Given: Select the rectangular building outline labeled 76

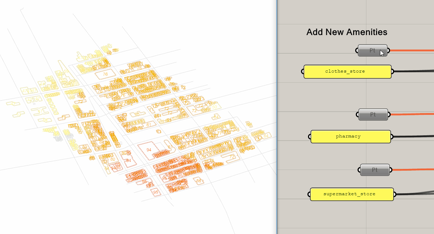Looking at the screenshot, I should [105, 74].
